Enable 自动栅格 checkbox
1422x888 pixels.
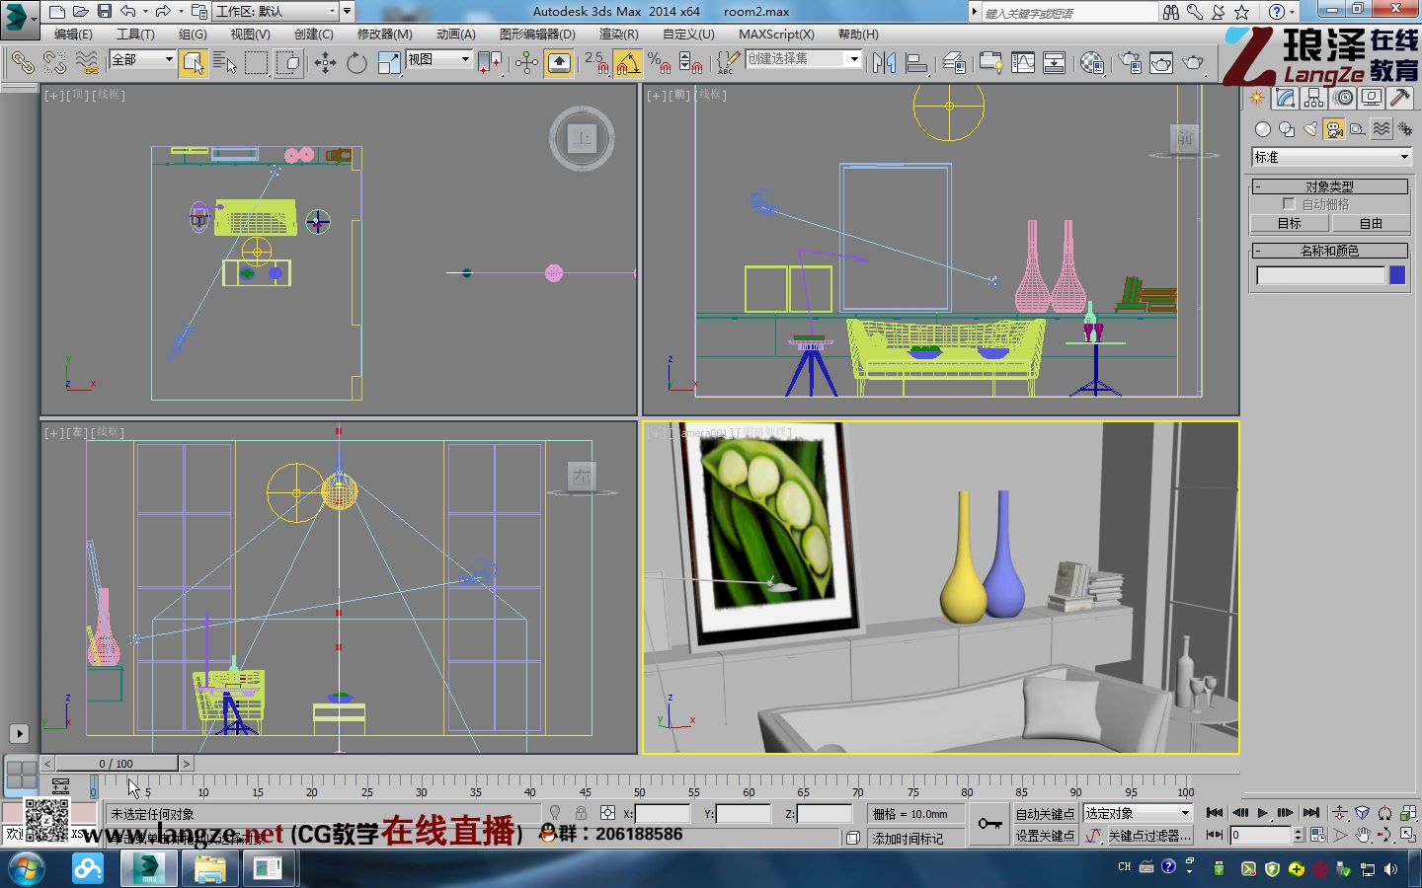click(1289, 204)
